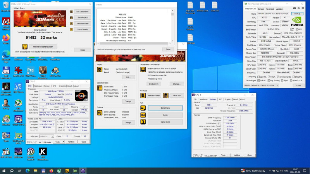Click the BIOS share export icon in GPU-Z
The height and width of the screenshot is (174, 310).
click(292, 29)
